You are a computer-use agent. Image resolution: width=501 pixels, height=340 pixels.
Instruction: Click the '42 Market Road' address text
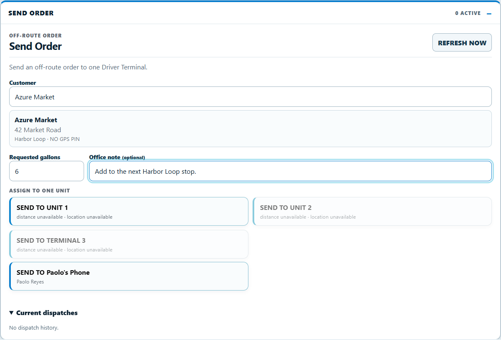(38, 130)
